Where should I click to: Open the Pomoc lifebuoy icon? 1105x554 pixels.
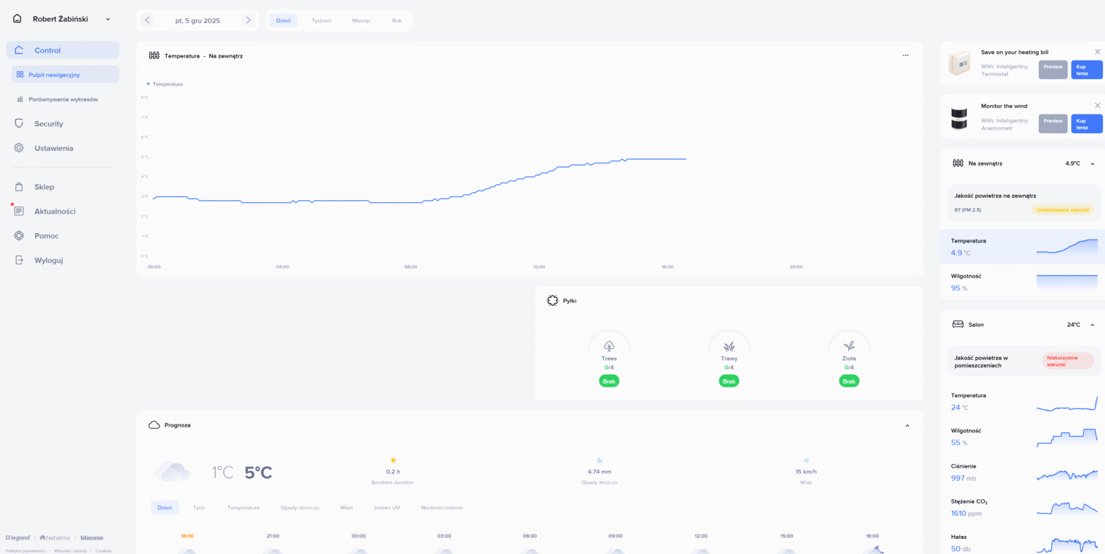[x=19, y=236]
